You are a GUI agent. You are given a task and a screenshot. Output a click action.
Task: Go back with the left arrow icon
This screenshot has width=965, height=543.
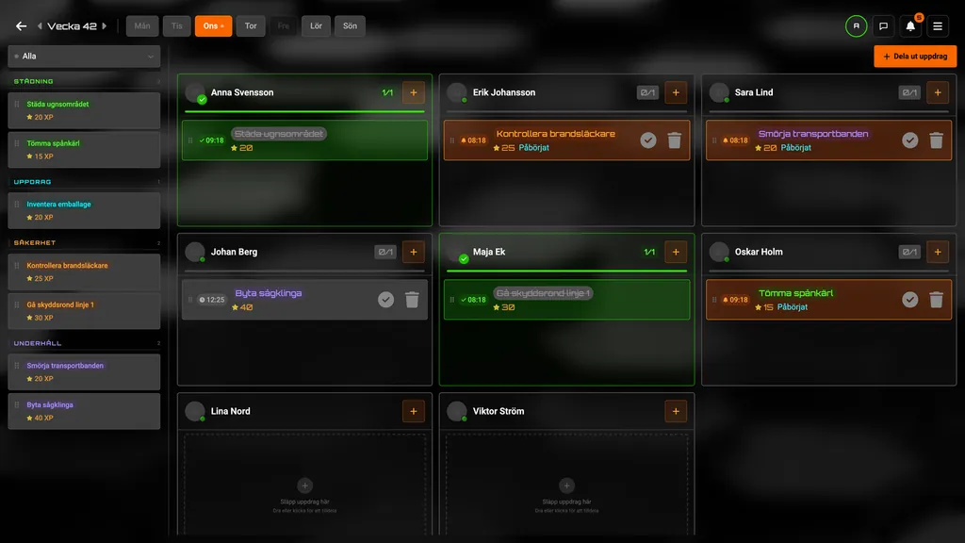[x=21, y=25]
